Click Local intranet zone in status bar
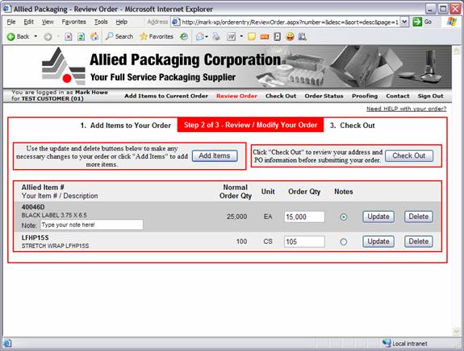 click(404, 343)
